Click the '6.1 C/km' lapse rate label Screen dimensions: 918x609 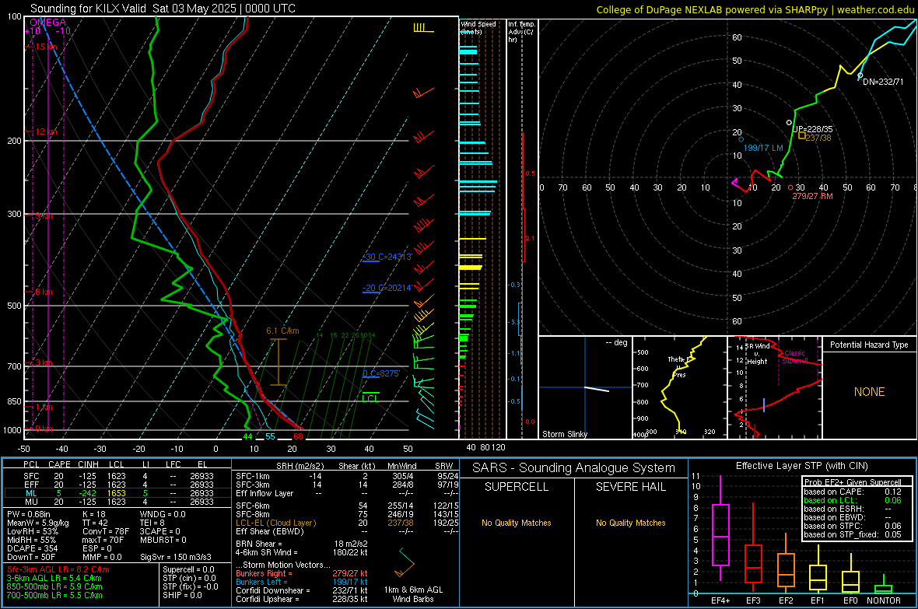282,331
